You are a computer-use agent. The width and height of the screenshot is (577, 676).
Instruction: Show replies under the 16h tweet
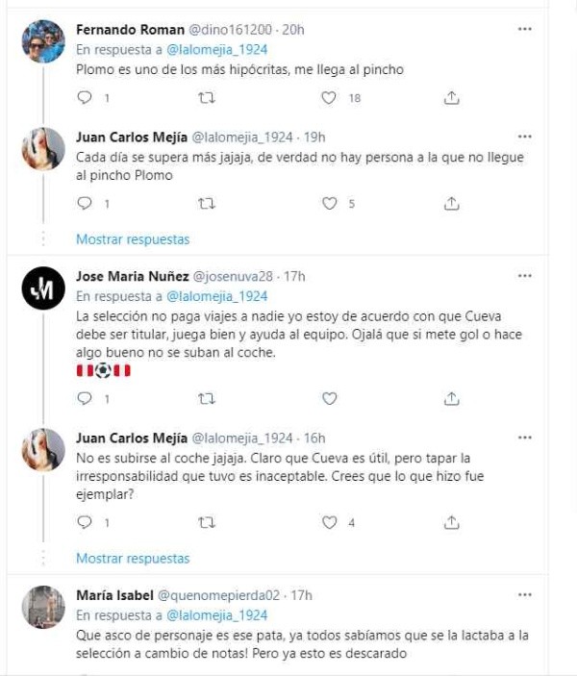[133, 559]
